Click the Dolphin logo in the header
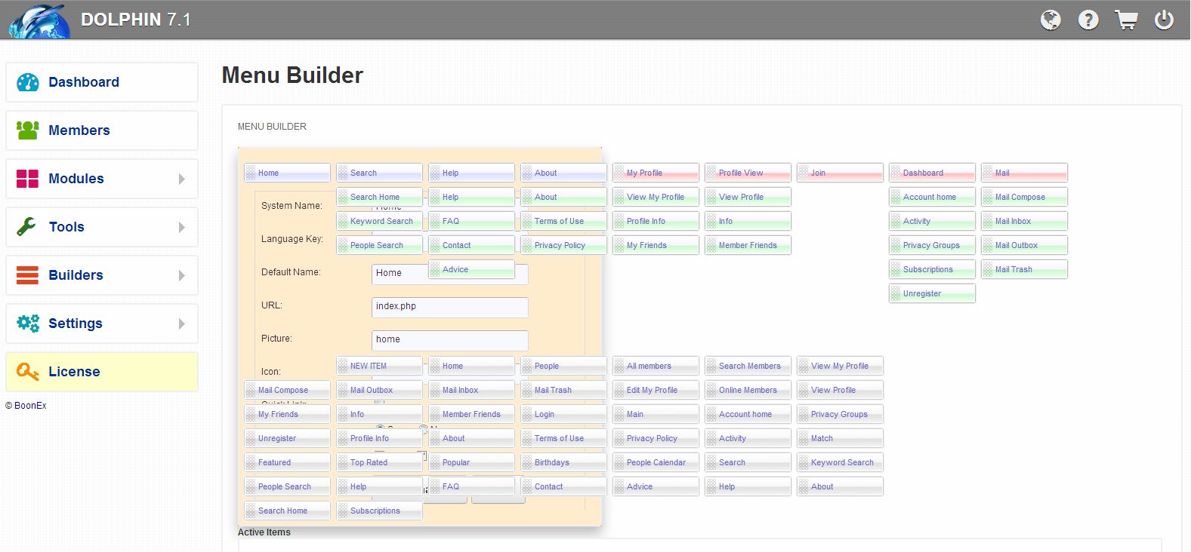 (38, 20)
